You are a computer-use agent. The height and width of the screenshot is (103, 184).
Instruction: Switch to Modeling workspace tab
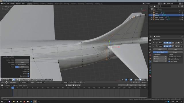coord(36,4)
